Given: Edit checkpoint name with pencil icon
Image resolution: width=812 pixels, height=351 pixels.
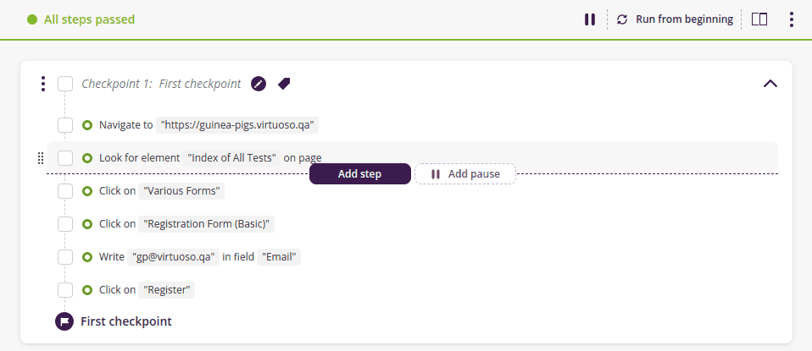Looking at the screenshot, I should click(x=259, y=84).
